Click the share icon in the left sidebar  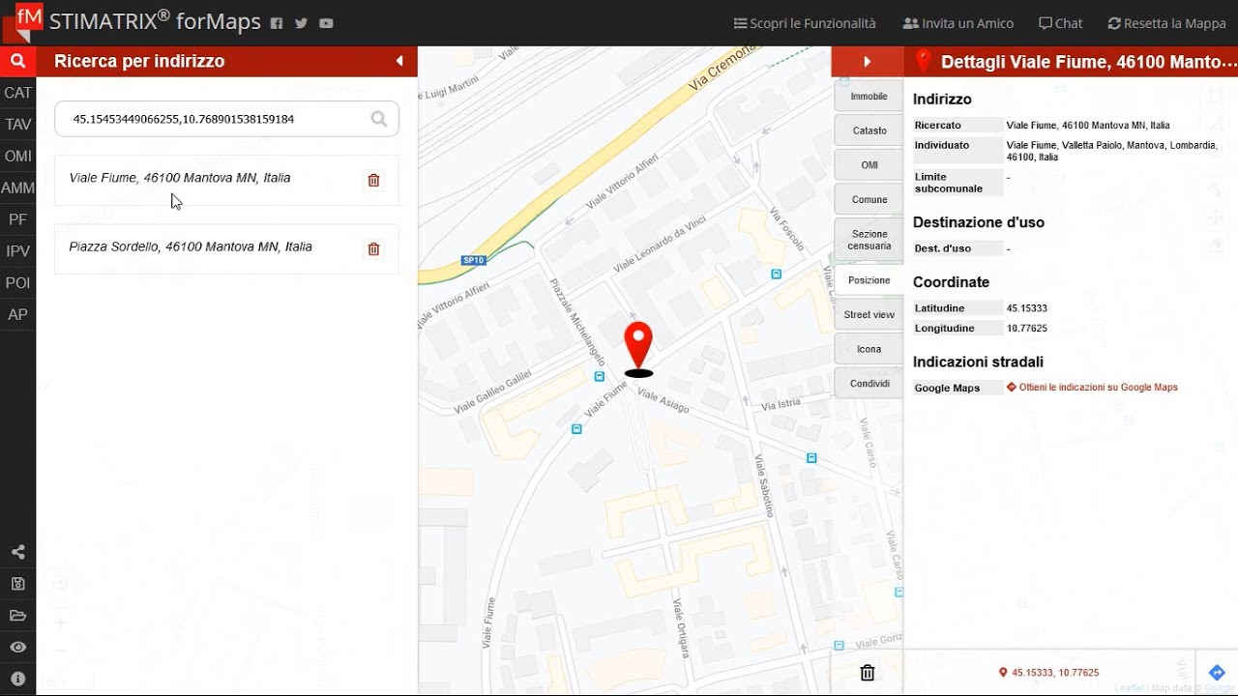pos(17,552)
